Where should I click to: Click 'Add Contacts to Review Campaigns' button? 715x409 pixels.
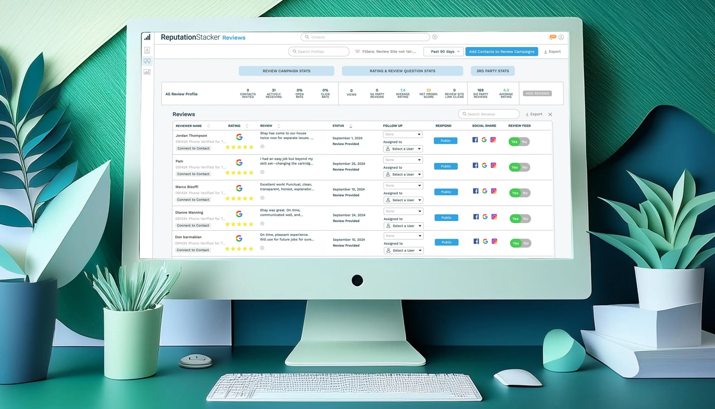[501, 51]
